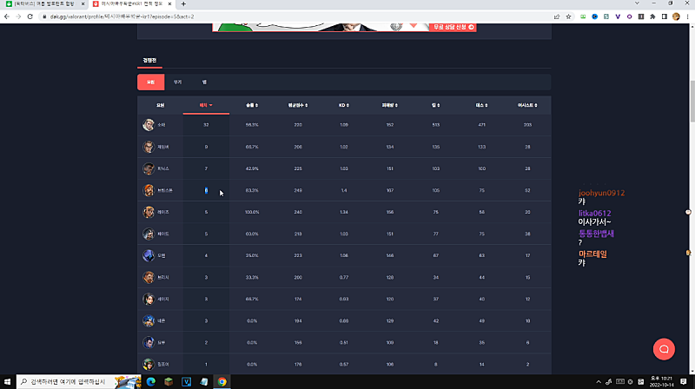The width and height of the screenshot is (695, 389).
Task: Sort table by 평균점수 (average score) column
Action: [x=298, y=105]
